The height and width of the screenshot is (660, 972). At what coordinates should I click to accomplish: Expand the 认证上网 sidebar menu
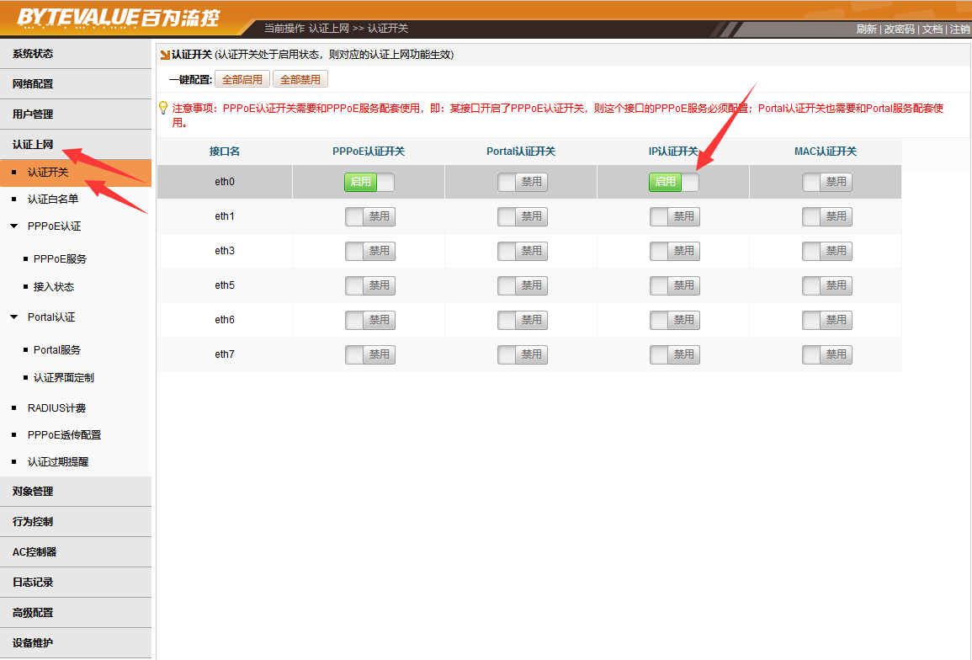(33, 145)
